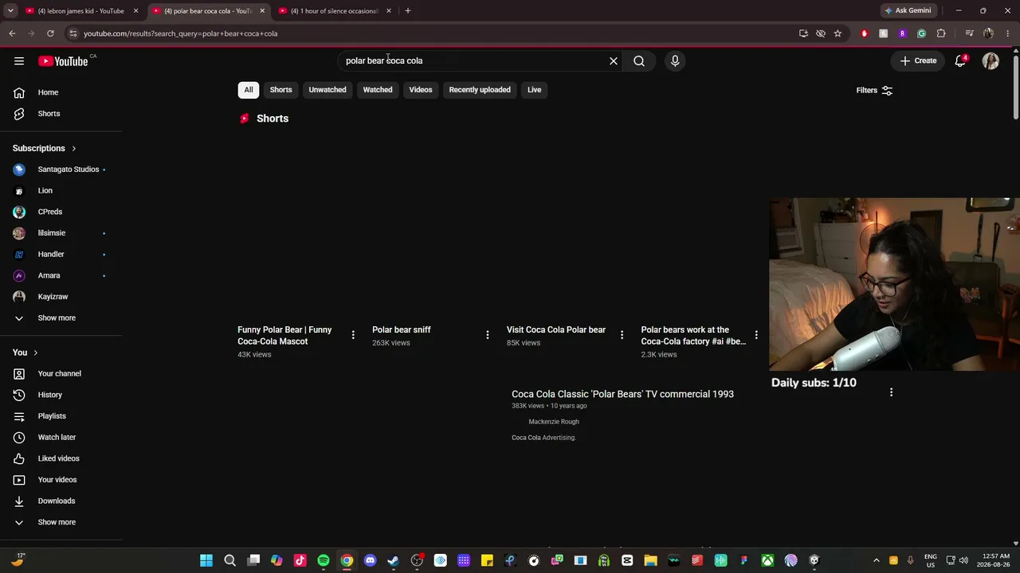Go back to the previous page
This screenshot has width=1020, height=573.
pos(12,33)
